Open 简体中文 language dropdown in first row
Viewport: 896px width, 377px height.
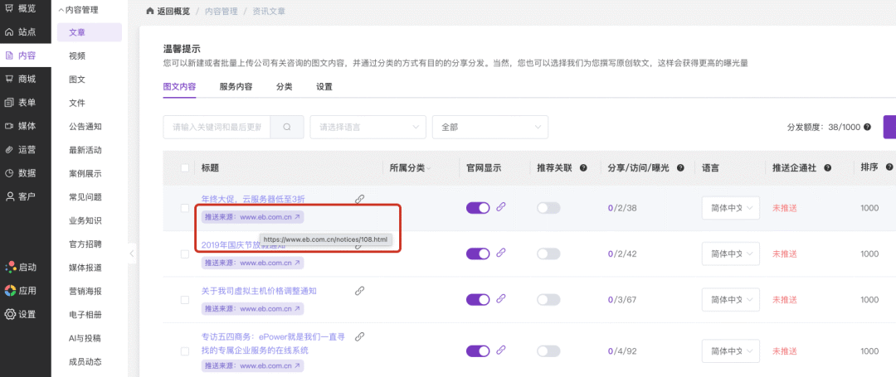tap(731, 208)
